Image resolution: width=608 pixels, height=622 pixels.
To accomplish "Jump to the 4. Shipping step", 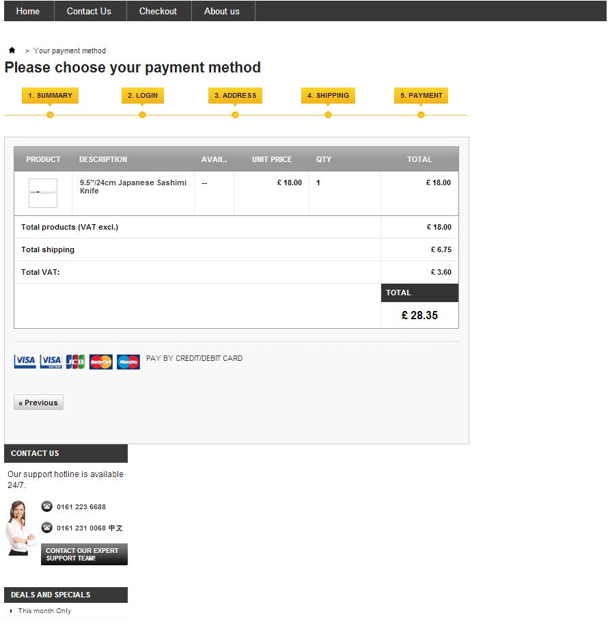I will (x=328, y=95).
